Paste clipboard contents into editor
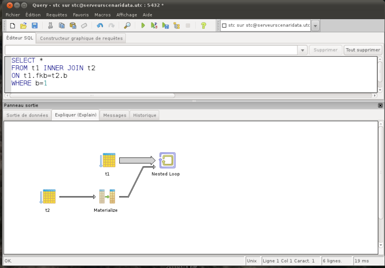The height and width of the screenshot is (268, 385). click(x=73, y=26)
